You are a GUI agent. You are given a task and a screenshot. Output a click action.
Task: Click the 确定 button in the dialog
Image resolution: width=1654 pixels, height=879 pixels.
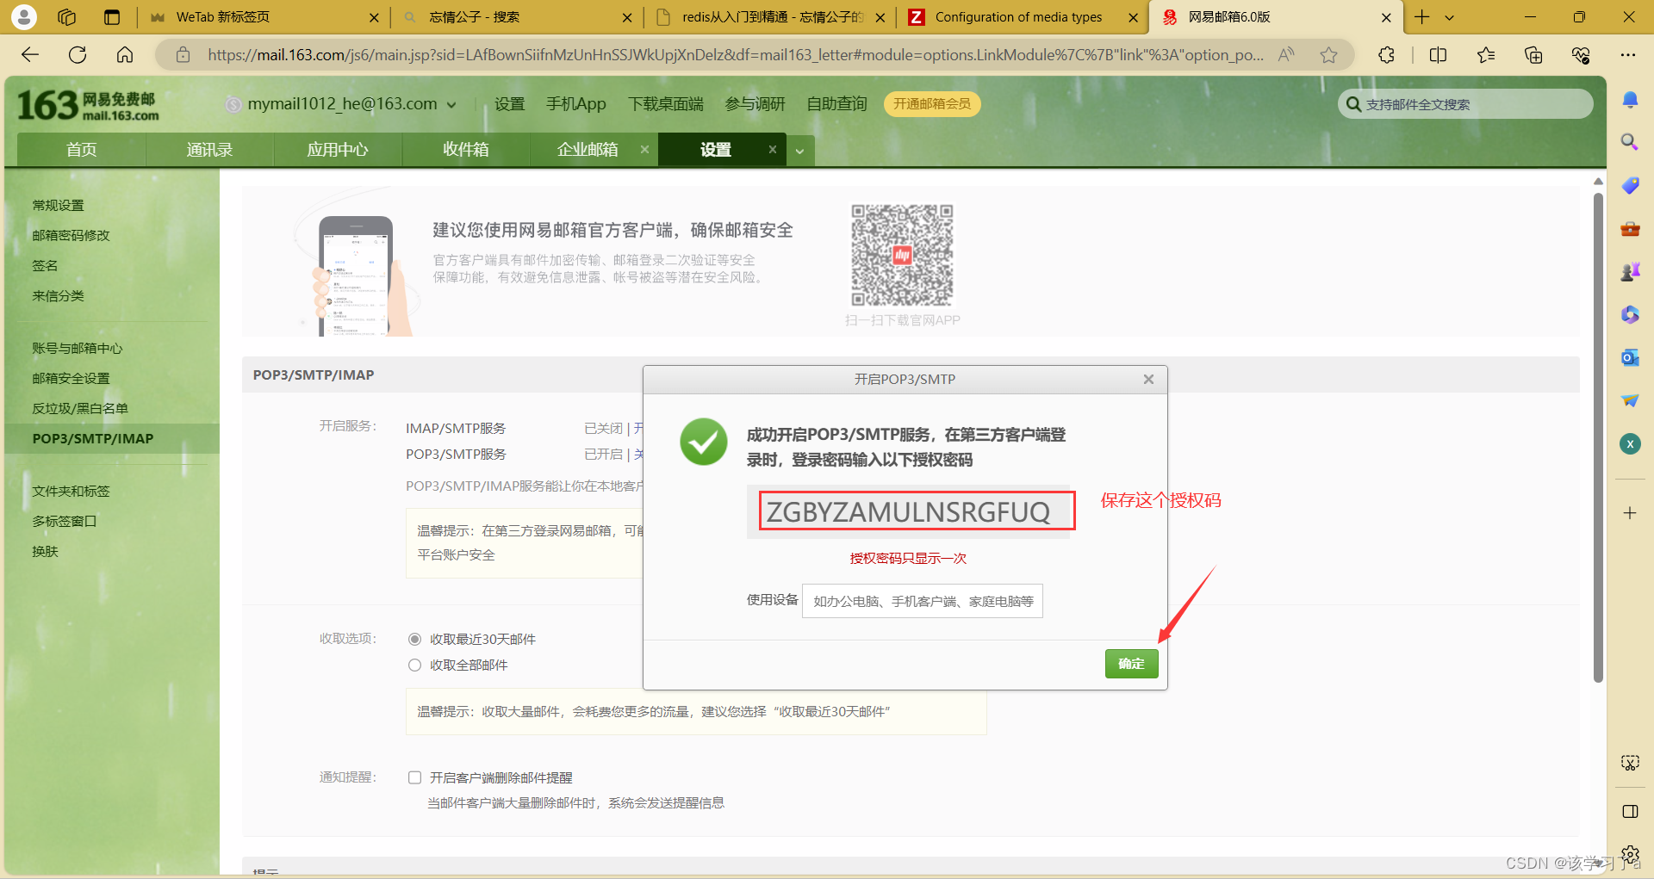(x=1131, y=664)
